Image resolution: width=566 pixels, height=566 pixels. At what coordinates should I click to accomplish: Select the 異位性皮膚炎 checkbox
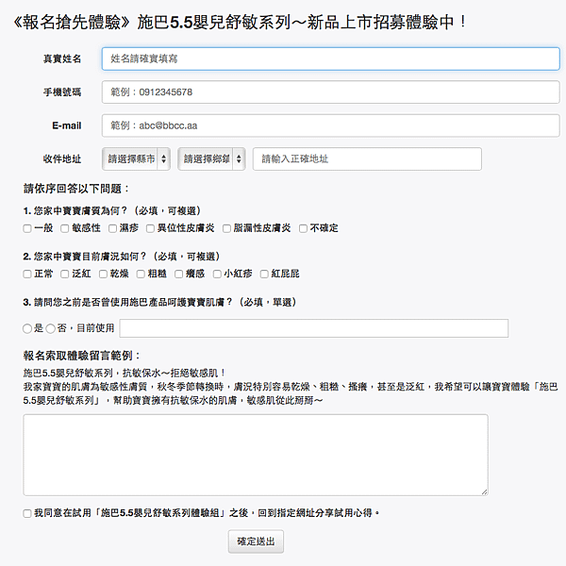150,228
